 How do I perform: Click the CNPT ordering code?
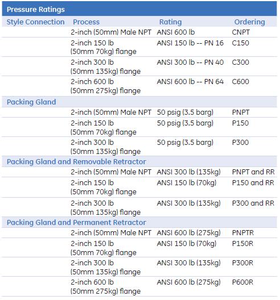point(241,32)
